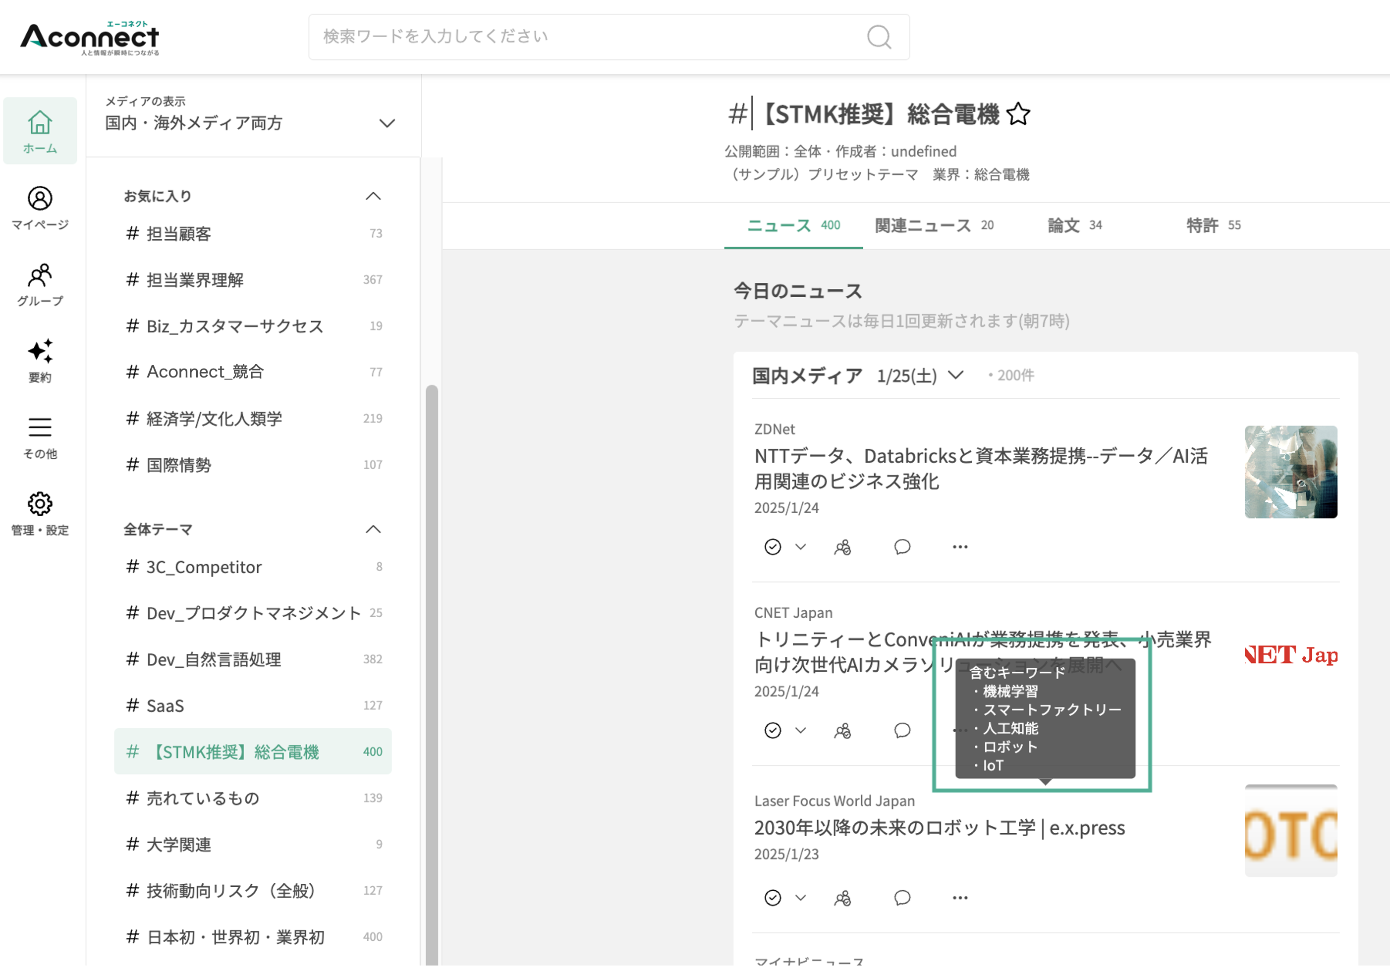Image resolution: width=1390 pixels, height=967 pixels.
Task: Mark the NTTデータ article as read
Action: pos(773,547)
